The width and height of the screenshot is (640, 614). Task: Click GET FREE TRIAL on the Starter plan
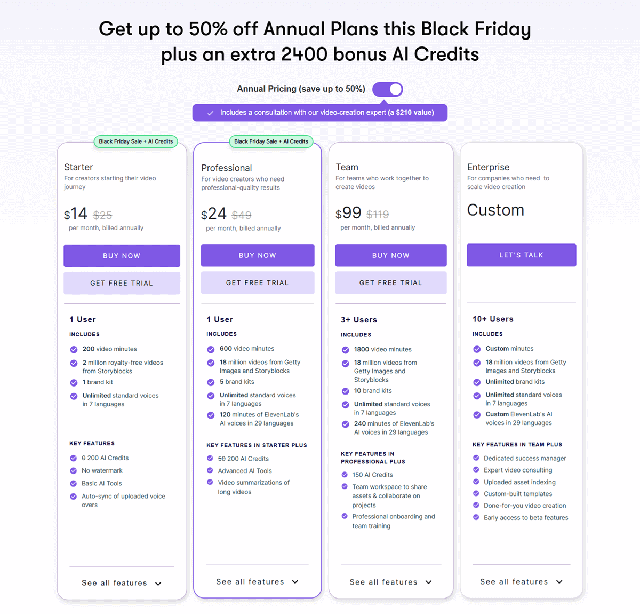click(122, 282)
